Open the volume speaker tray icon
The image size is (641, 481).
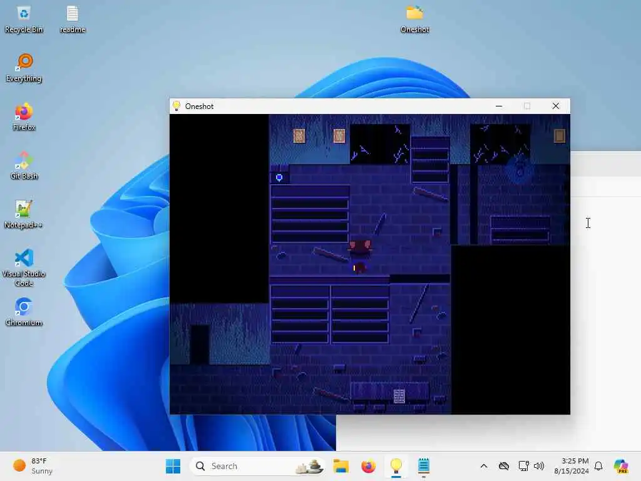click(539, 466)
